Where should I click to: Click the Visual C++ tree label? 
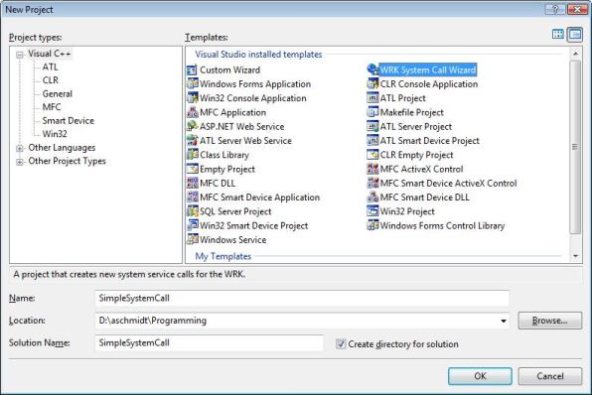click(49, 54)
